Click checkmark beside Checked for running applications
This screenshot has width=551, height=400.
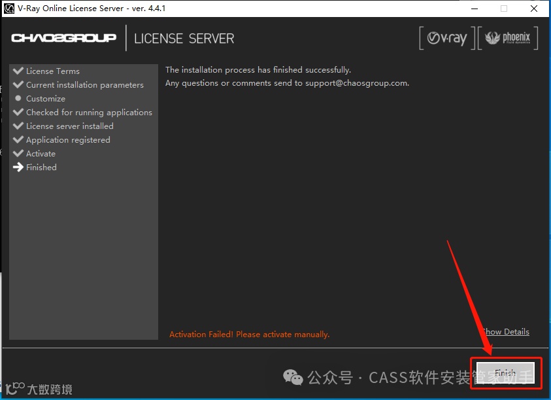(x=18, y=111)
